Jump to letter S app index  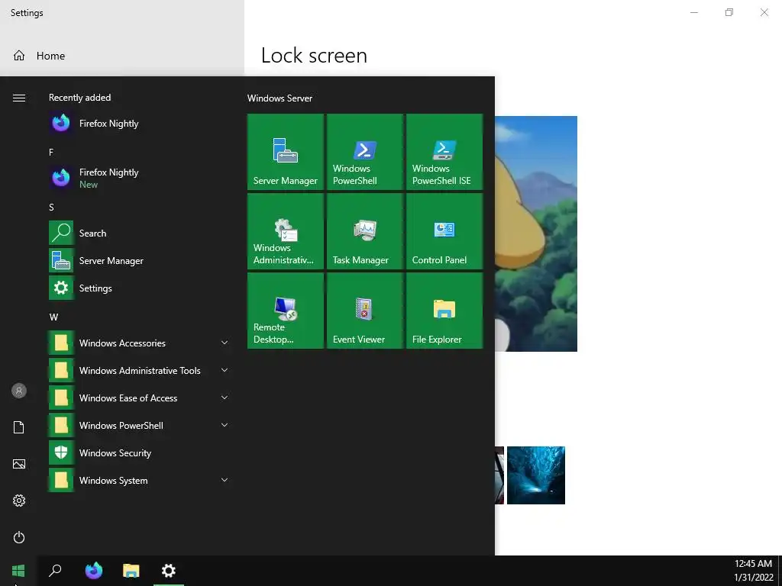point(51,208)
